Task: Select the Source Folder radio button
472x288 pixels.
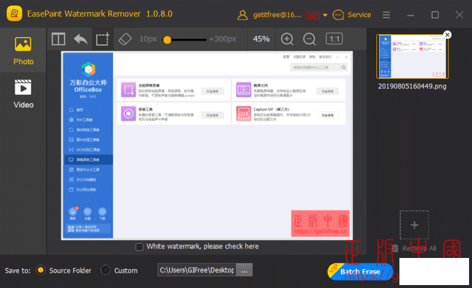Action: pos(40,270)
